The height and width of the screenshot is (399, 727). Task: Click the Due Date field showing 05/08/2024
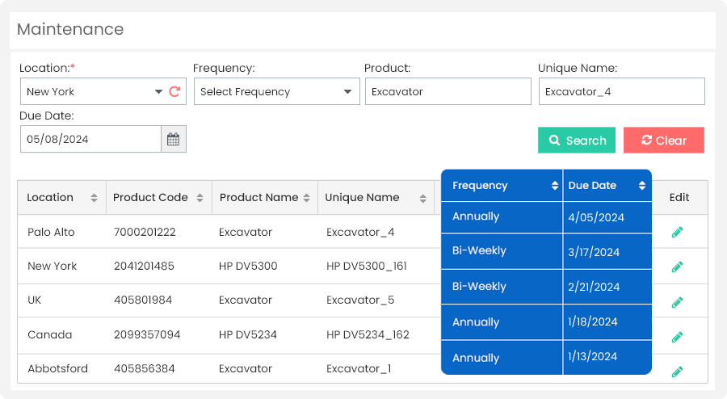(x=90, y=139)
